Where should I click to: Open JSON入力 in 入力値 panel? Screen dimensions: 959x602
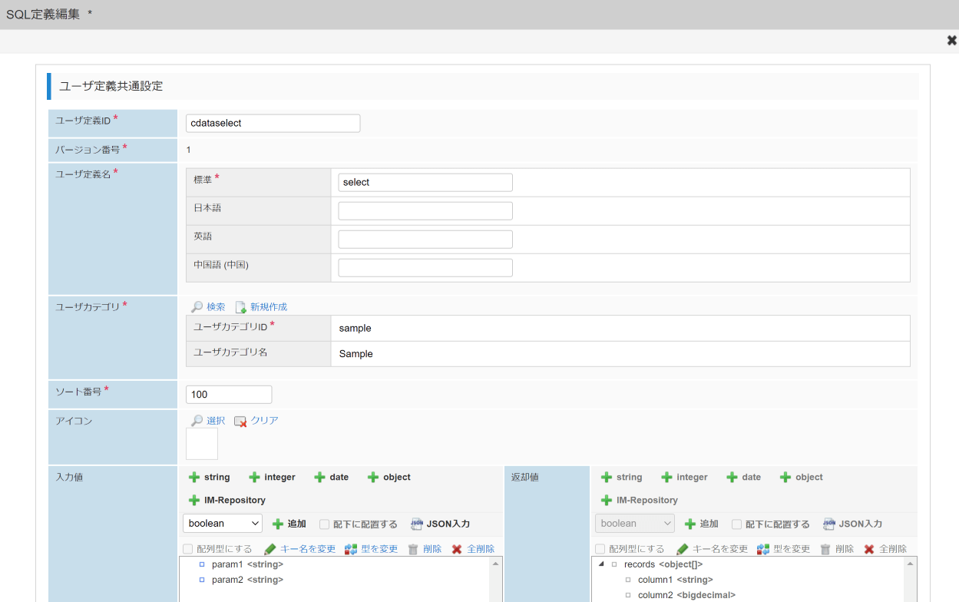pyautogui.click(x=441, y=524)
